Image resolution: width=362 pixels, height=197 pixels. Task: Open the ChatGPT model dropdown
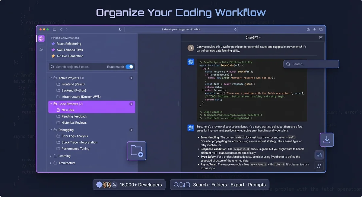tap(254, 38)
